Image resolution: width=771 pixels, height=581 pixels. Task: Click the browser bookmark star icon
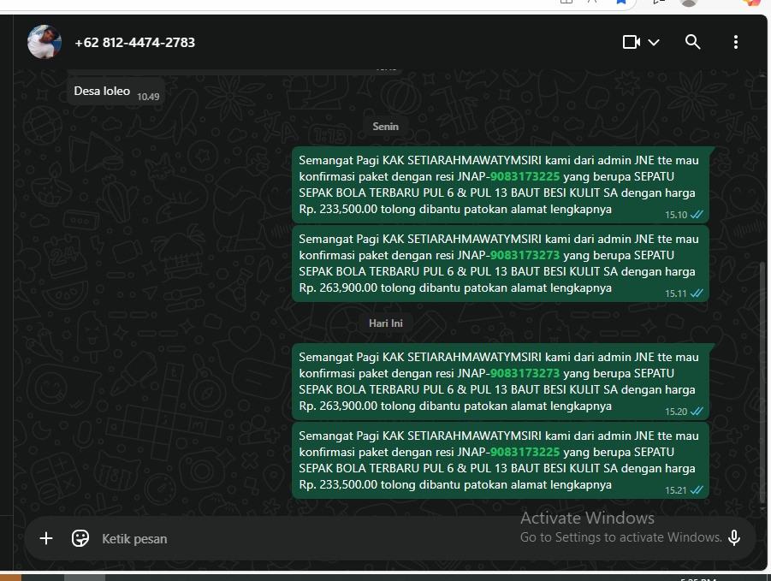coord(621,2)
